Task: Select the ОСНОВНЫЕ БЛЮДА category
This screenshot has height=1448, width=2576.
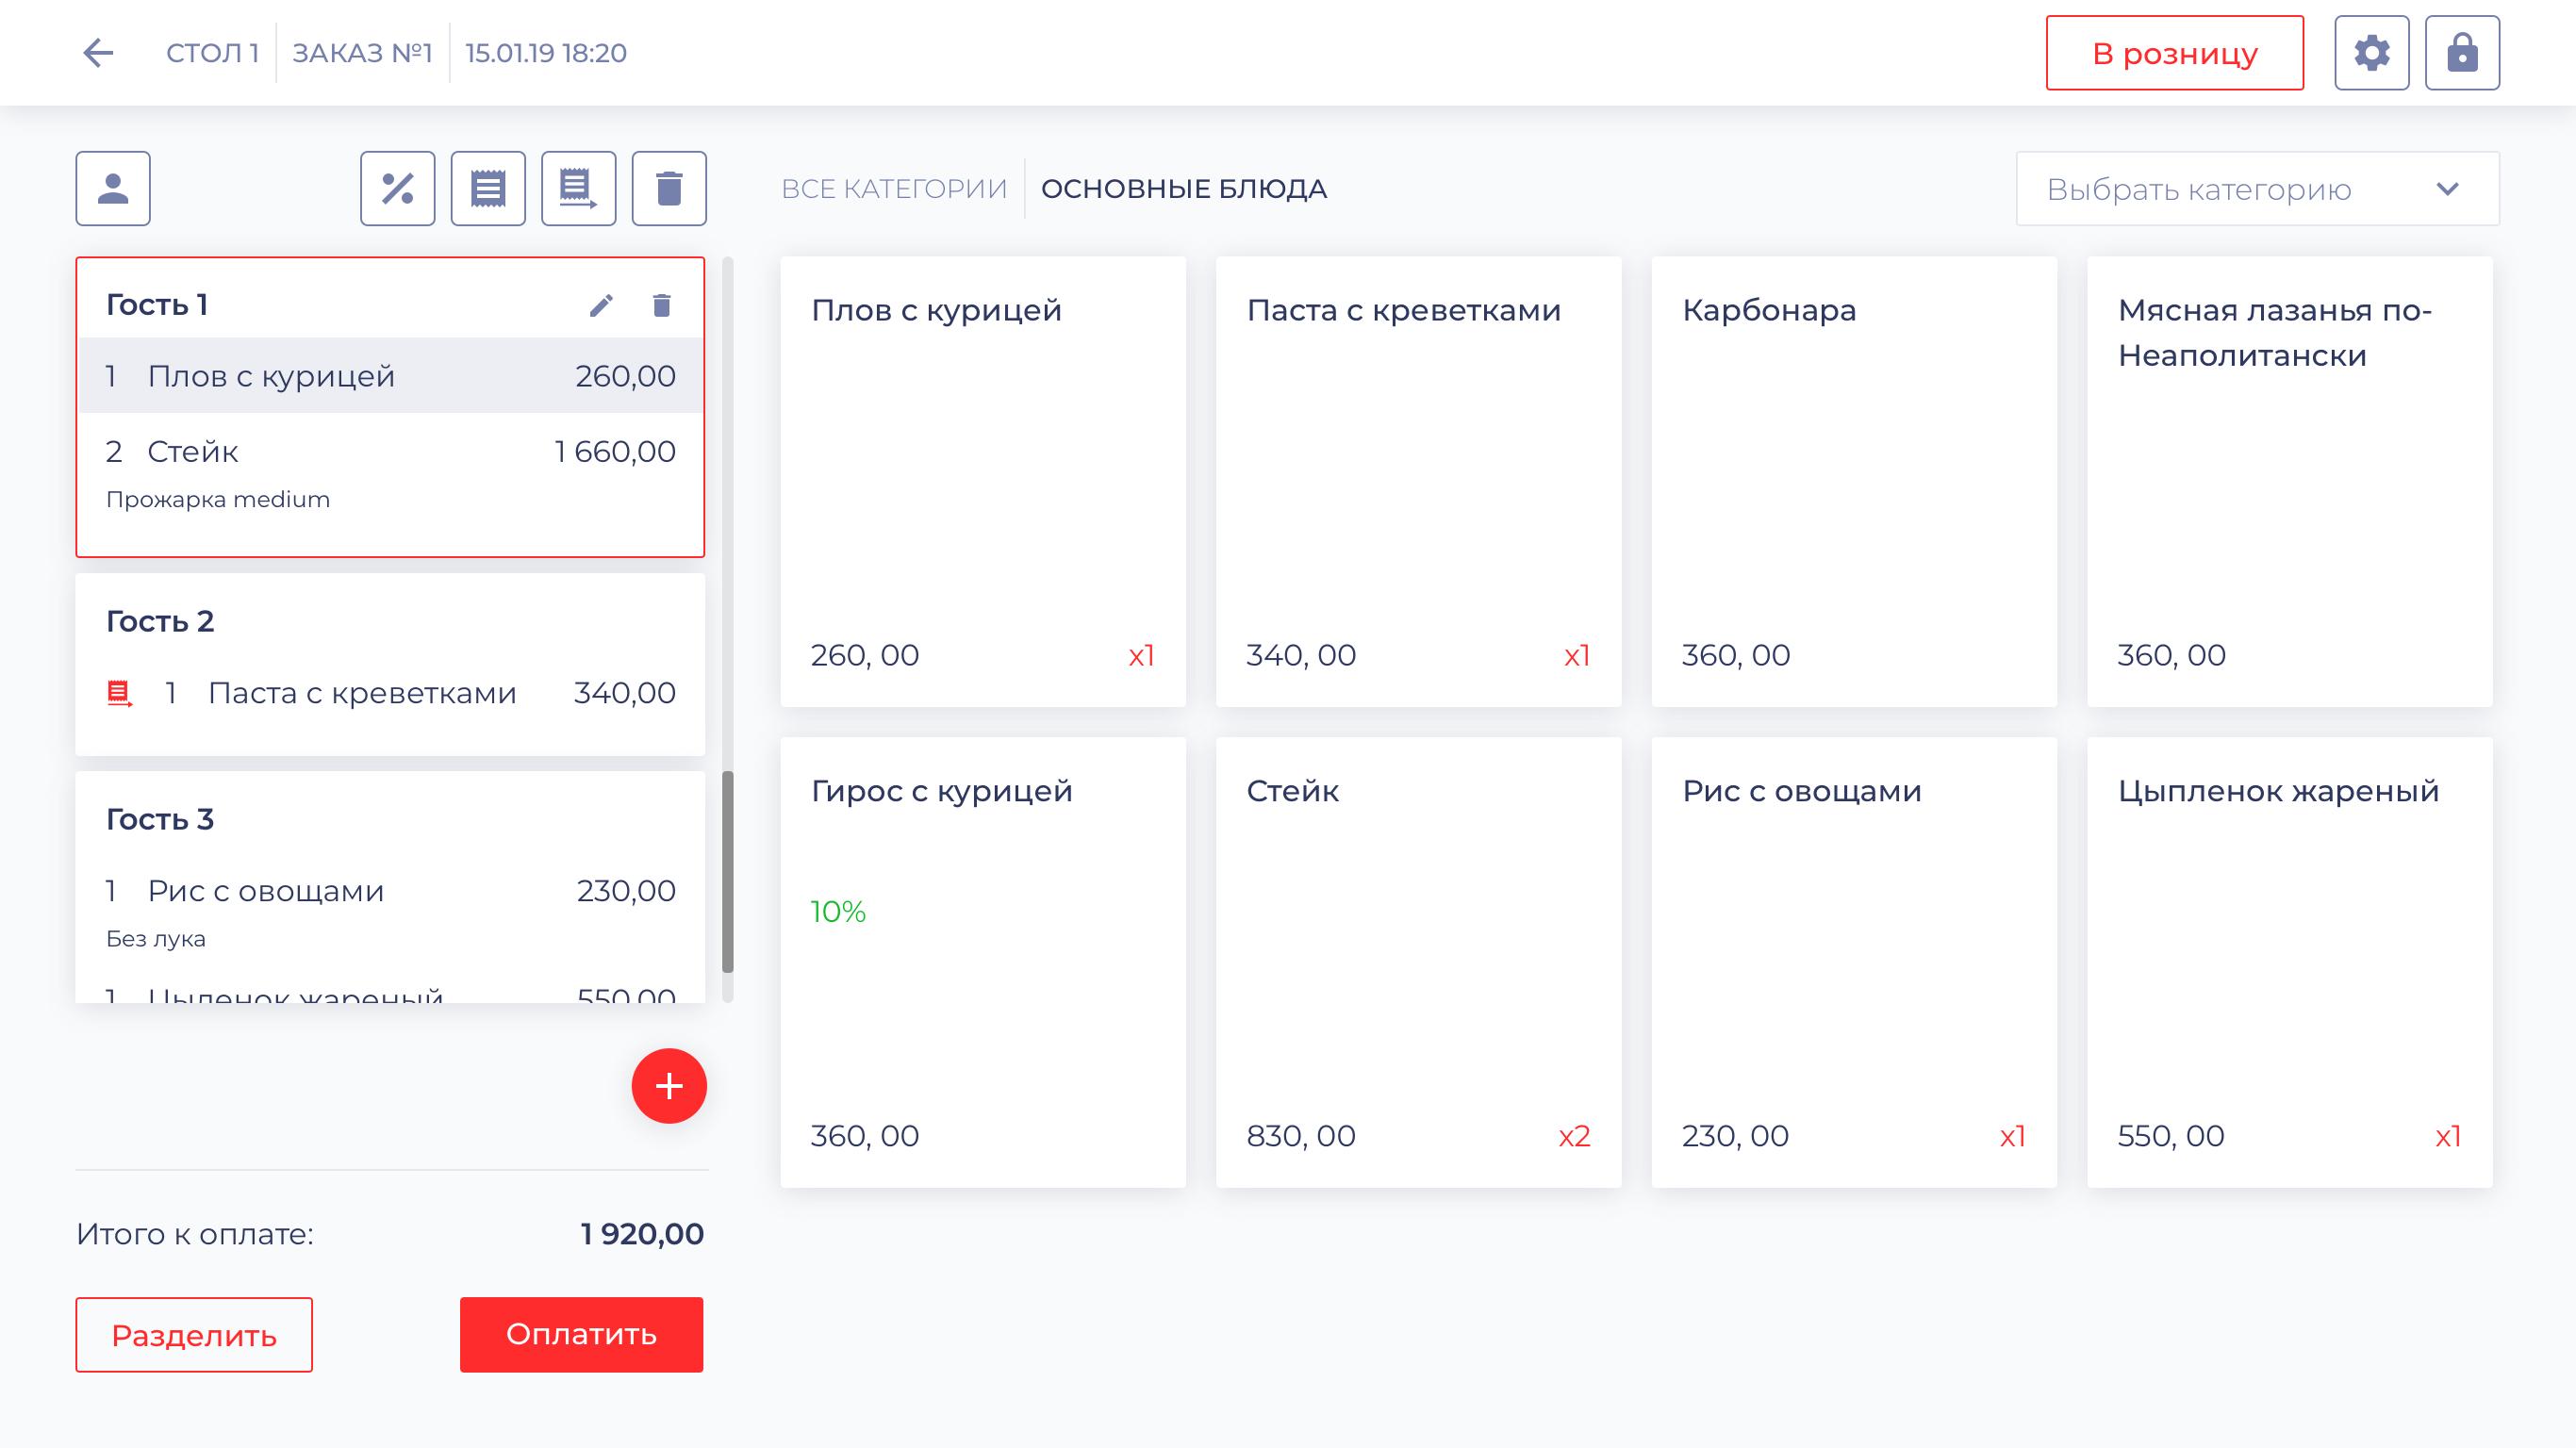Action: click(1184, 189)
